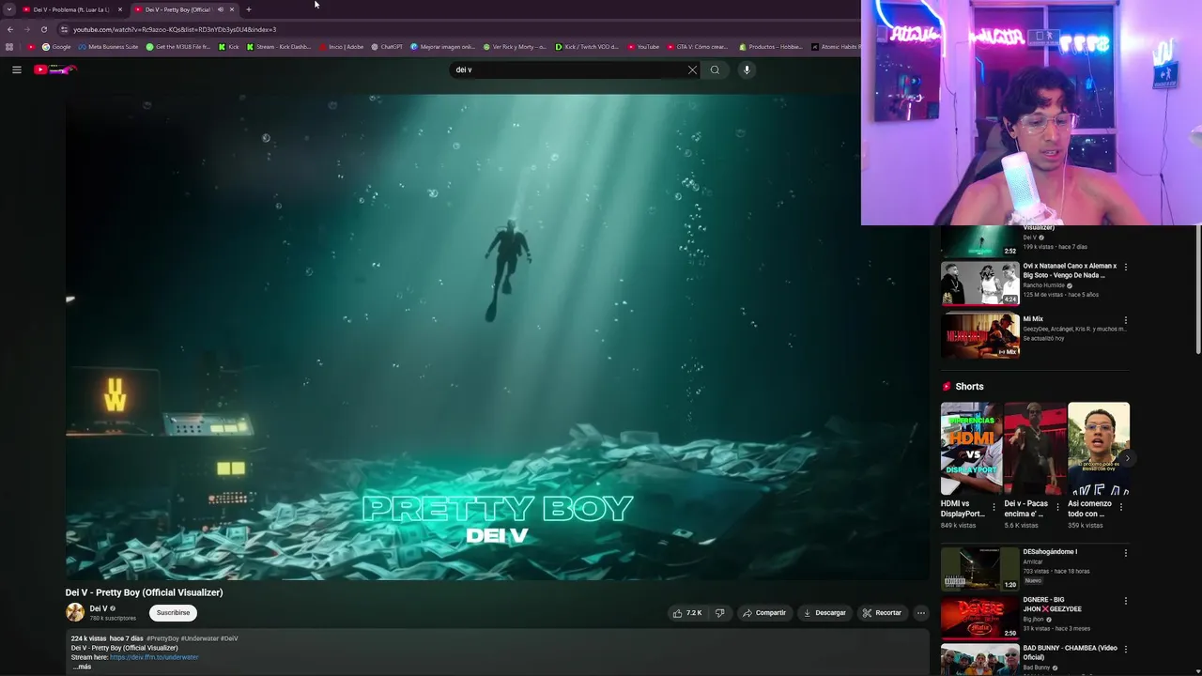Image resolution: width=1202 pixels, height=676 pixels.
Task: Type in the YouTube search field
Action: coord(568,69)
